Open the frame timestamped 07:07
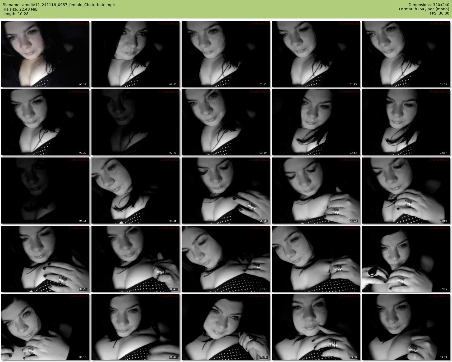 point(225,259)
